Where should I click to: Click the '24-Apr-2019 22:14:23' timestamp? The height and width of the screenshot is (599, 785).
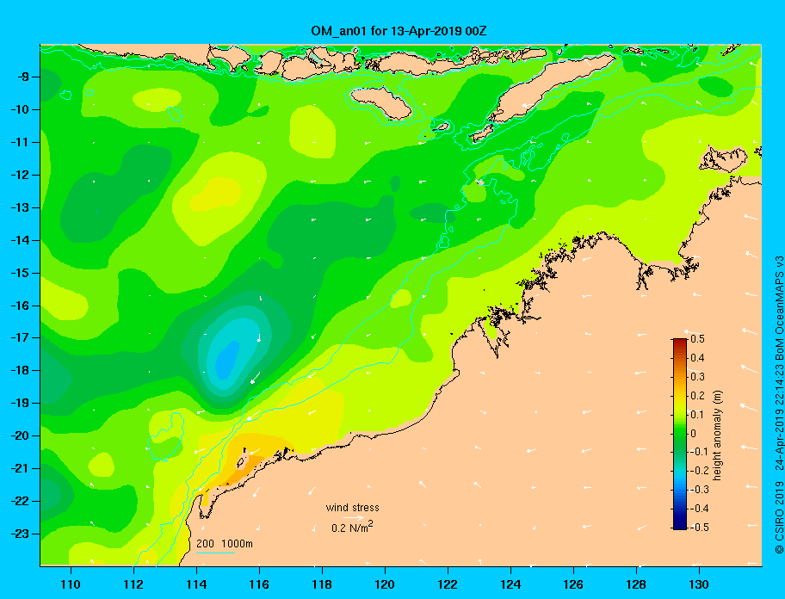778,412
